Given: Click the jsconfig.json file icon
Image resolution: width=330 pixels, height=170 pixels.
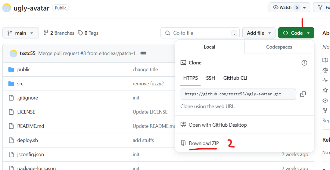Looking at the screenshot, I should point(11,155).
